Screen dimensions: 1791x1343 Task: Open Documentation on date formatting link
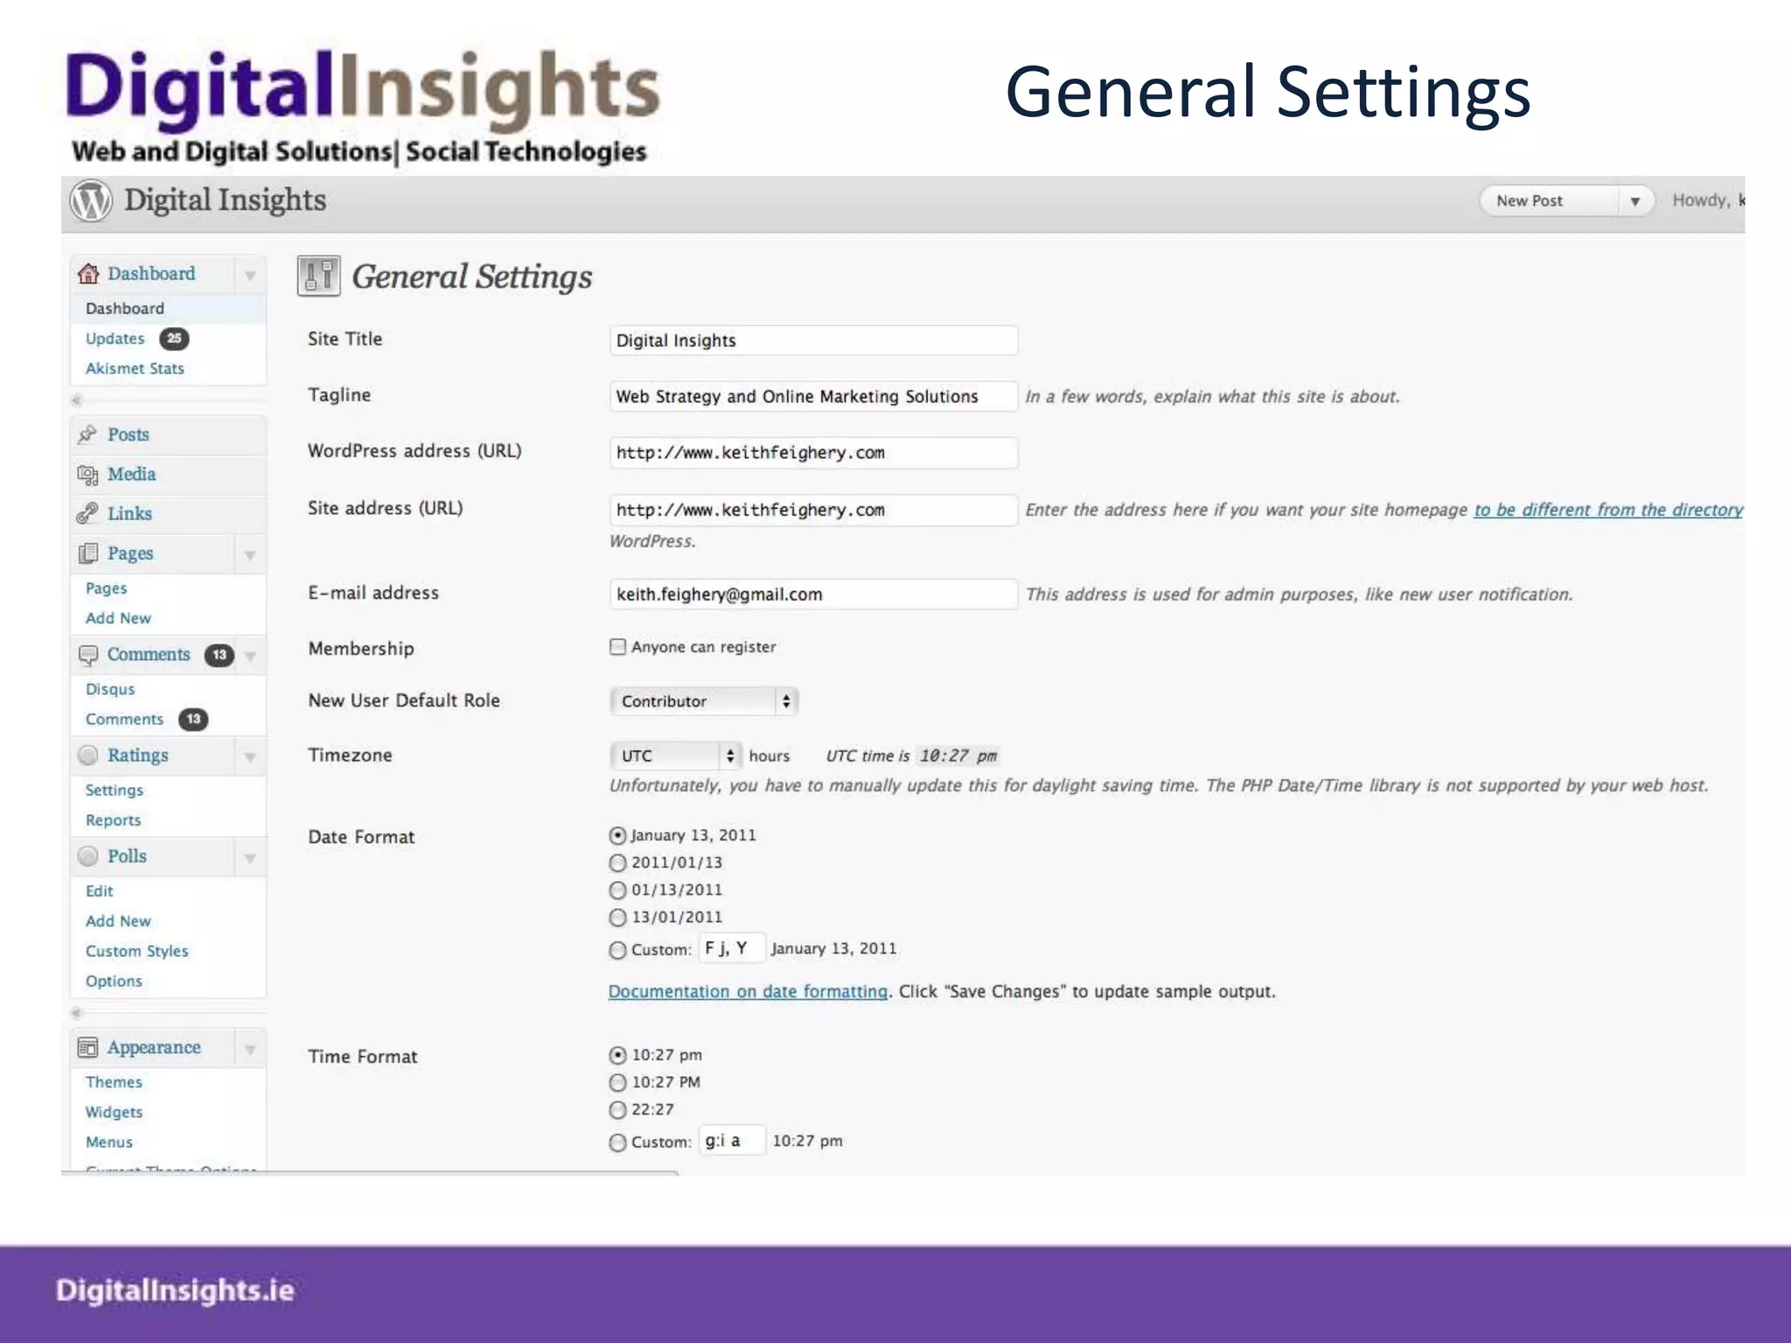click(x=748, y=992)
